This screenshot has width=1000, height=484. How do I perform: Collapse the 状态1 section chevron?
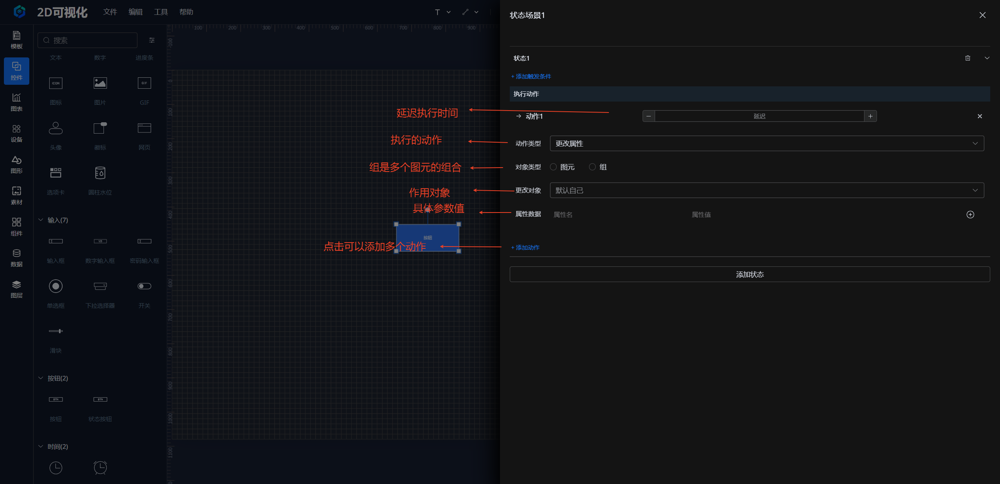[x=987, y=58]
